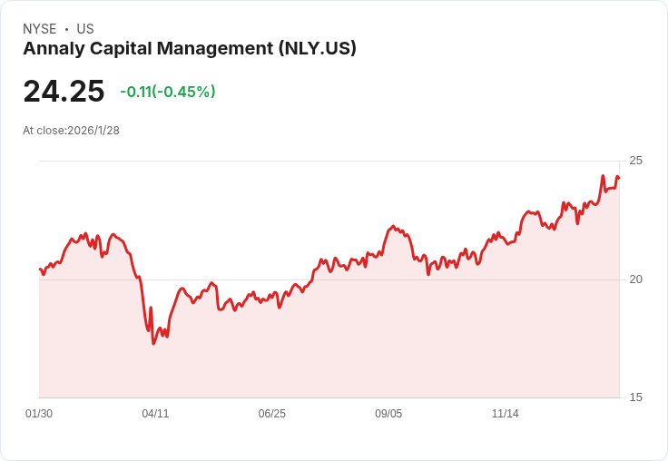
Task: Click the 09/05 date axis label
Action: pyautogui.click(x=388, y=414)
